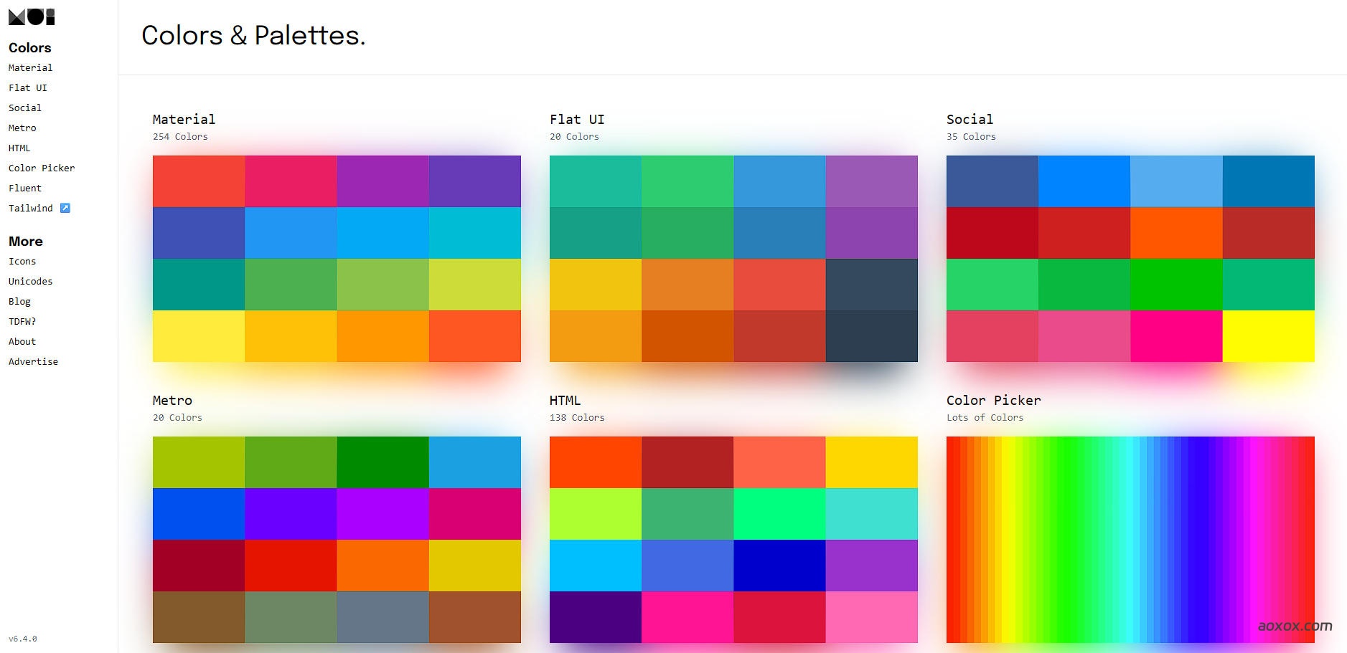Open Metro from the sidebar
Screen dimensions: 1347x653
coord(22,128)
